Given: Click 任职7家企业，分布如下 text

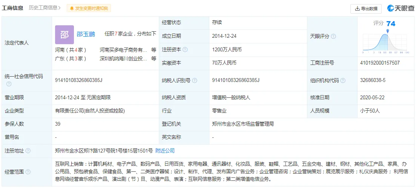Looking at the screenshot, I should click(x=130, y=34).
